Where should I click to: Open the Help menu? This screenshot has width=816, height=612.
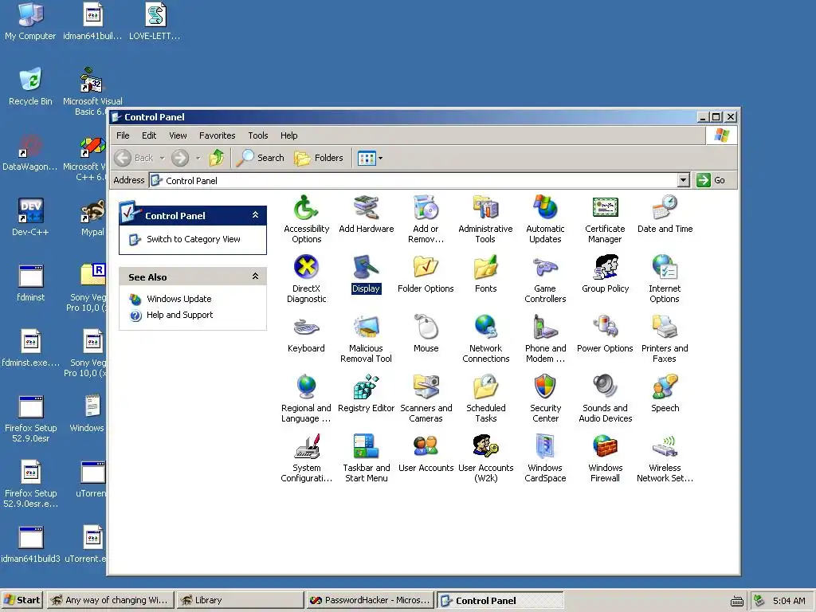tap(288, 135)
